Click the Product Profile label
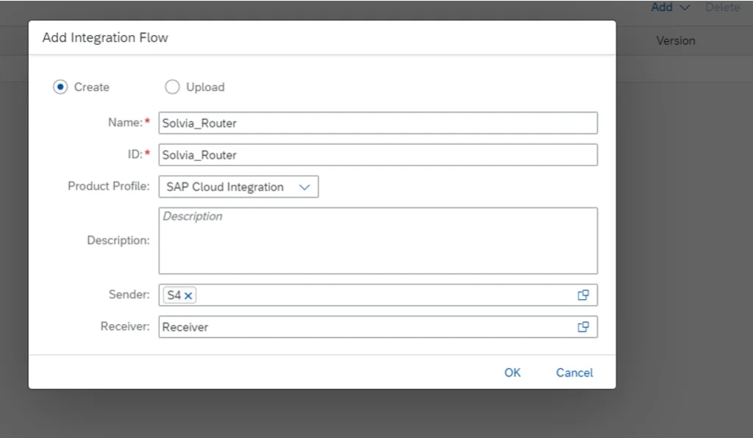This screenshot has height=438, width=753. pos(109,187)
